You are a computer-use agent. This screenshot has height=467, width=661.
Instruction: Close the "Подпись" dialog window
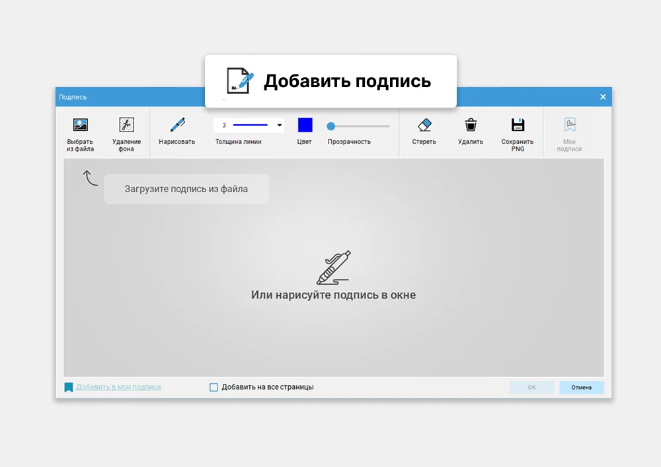pos(602,96)
